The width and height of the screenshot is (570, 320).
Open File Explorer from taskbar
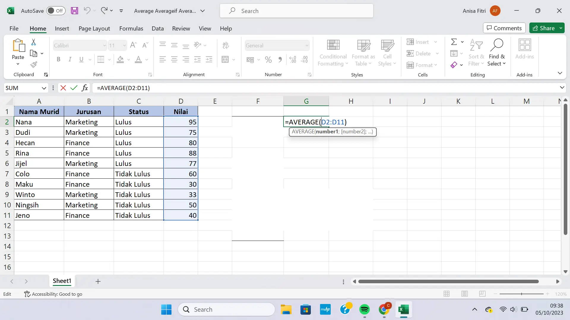click(x=286, y=310)
